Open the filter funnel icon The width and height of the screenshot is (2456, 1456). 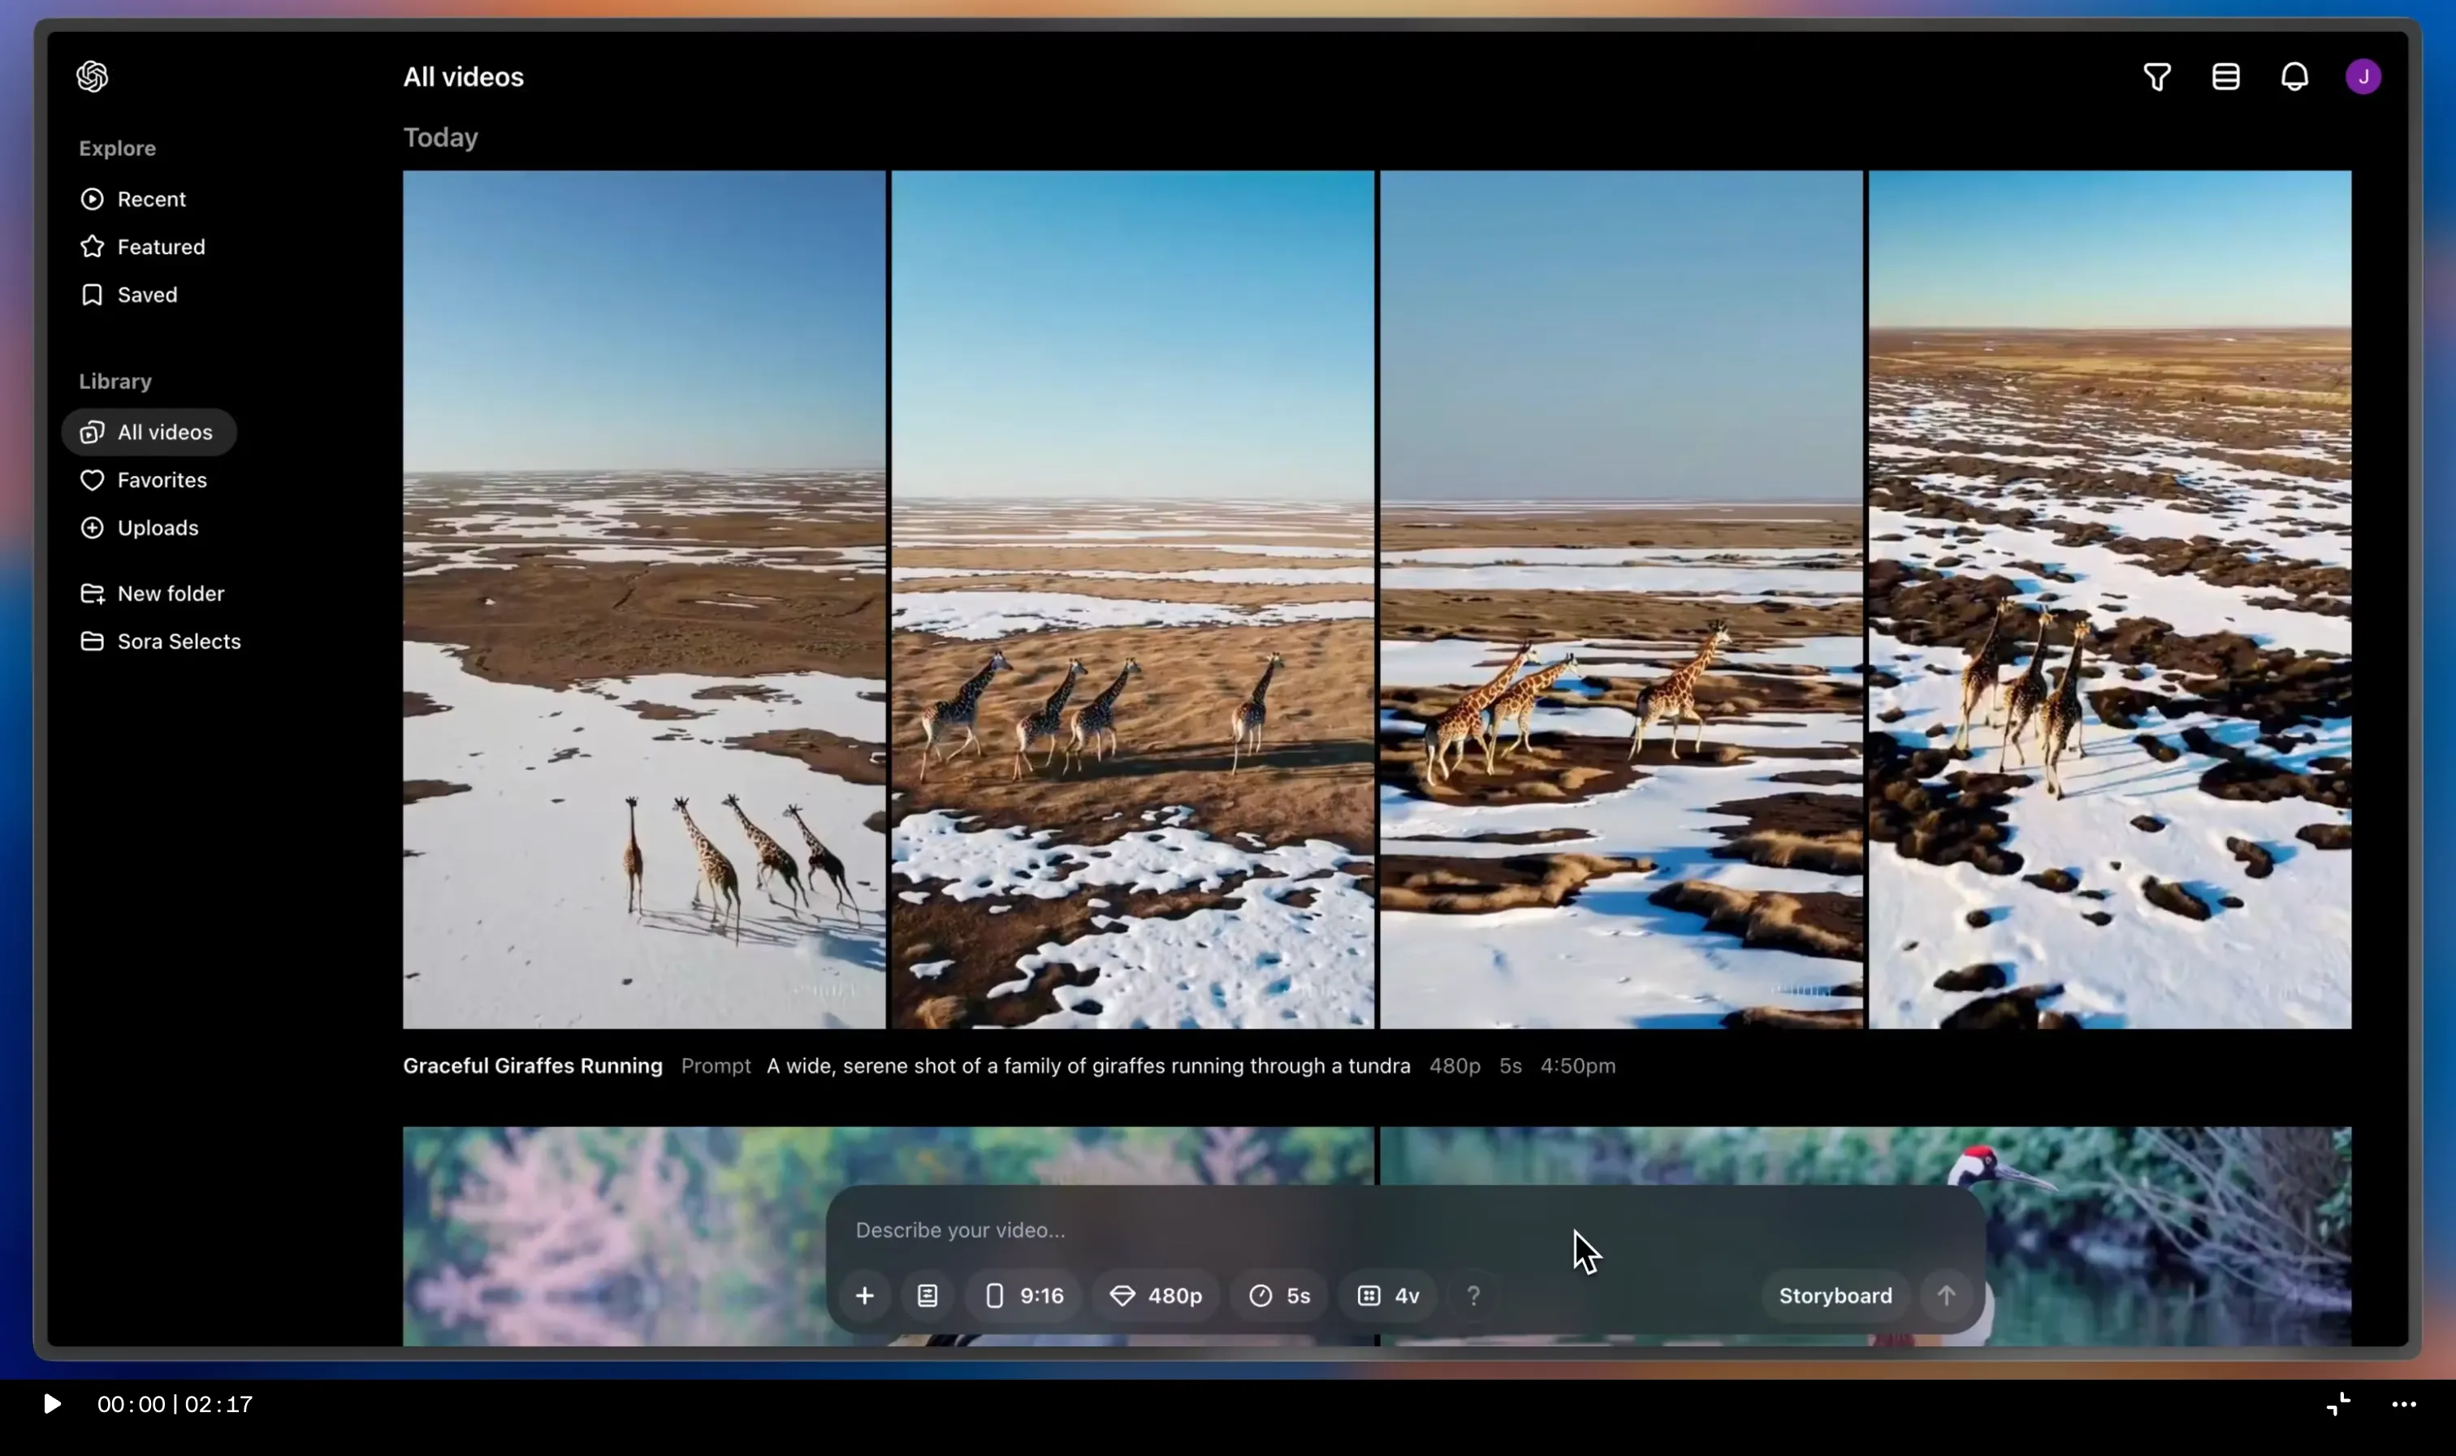point(2157,76)
